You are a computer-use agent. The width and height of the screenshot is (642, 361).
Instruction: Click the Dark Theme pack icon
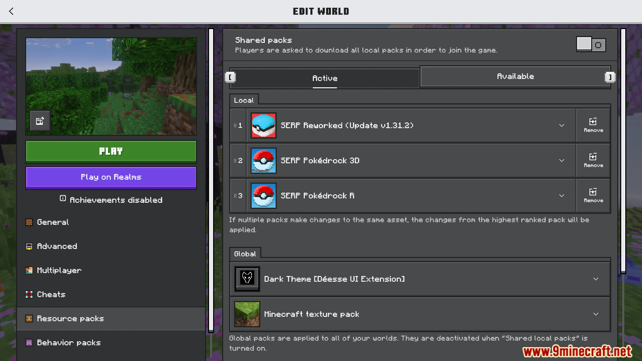247,279
